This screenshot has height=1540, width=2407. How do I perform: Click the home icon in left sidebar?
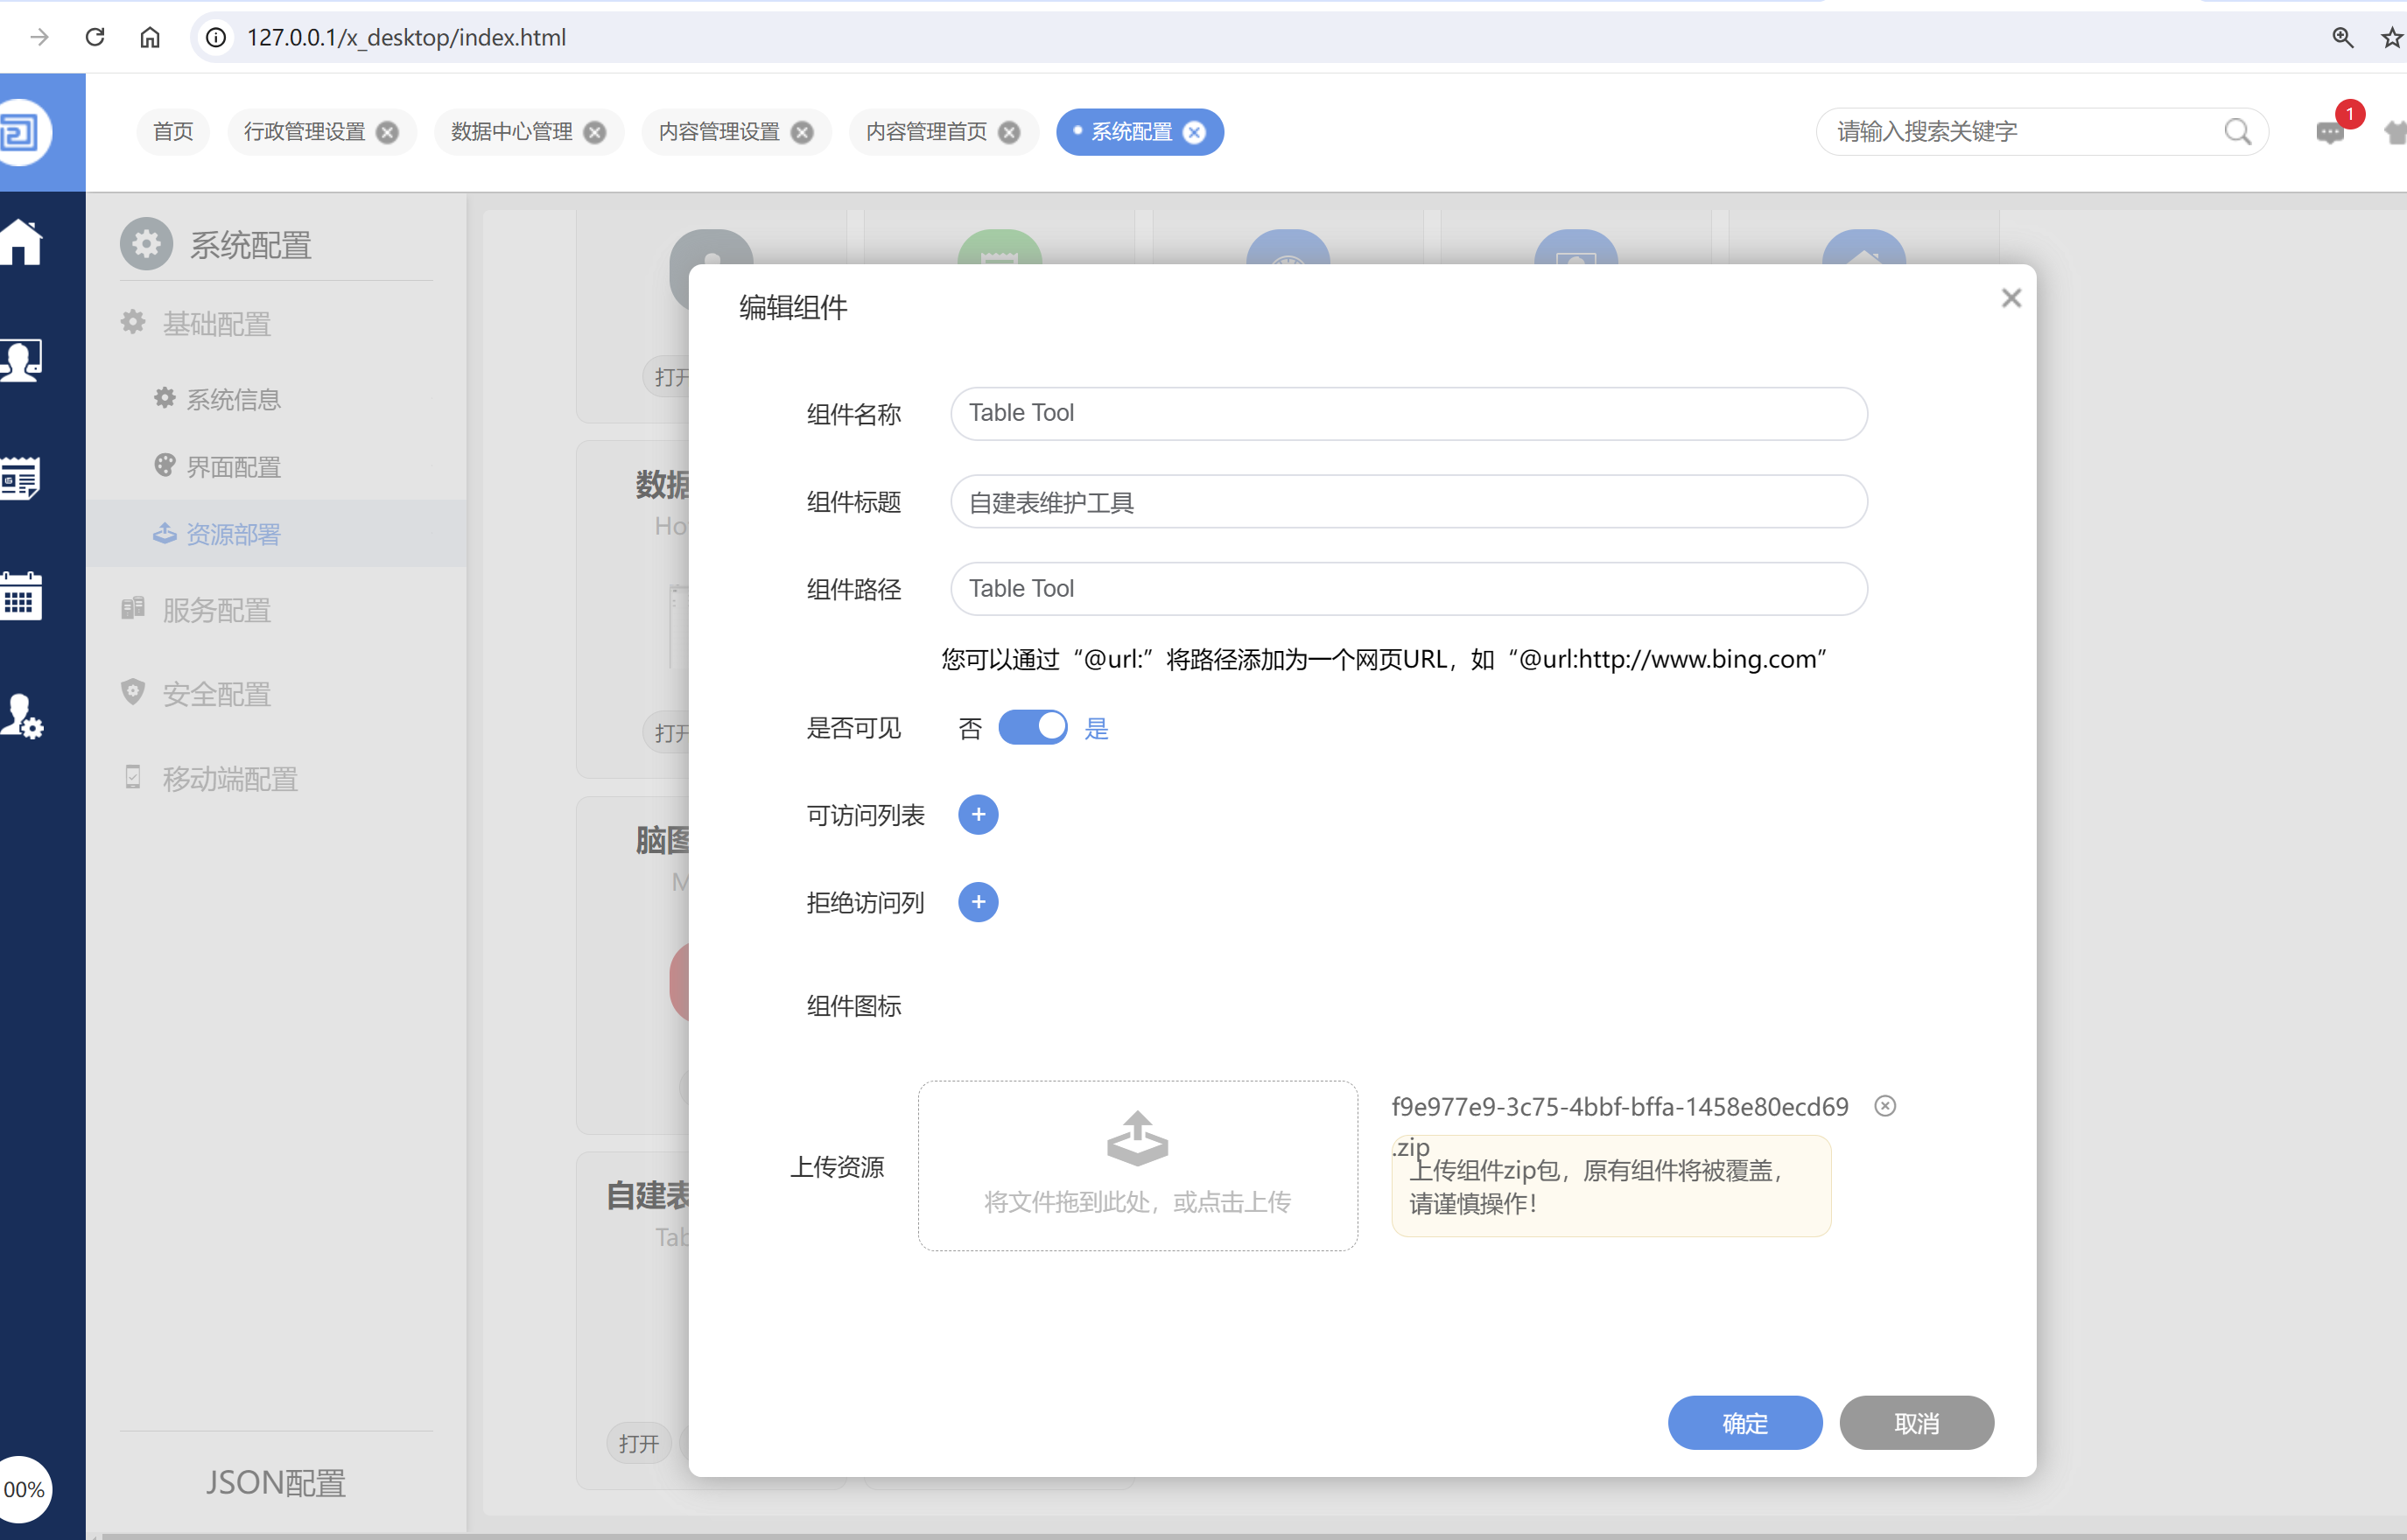(x=22, y=241)
